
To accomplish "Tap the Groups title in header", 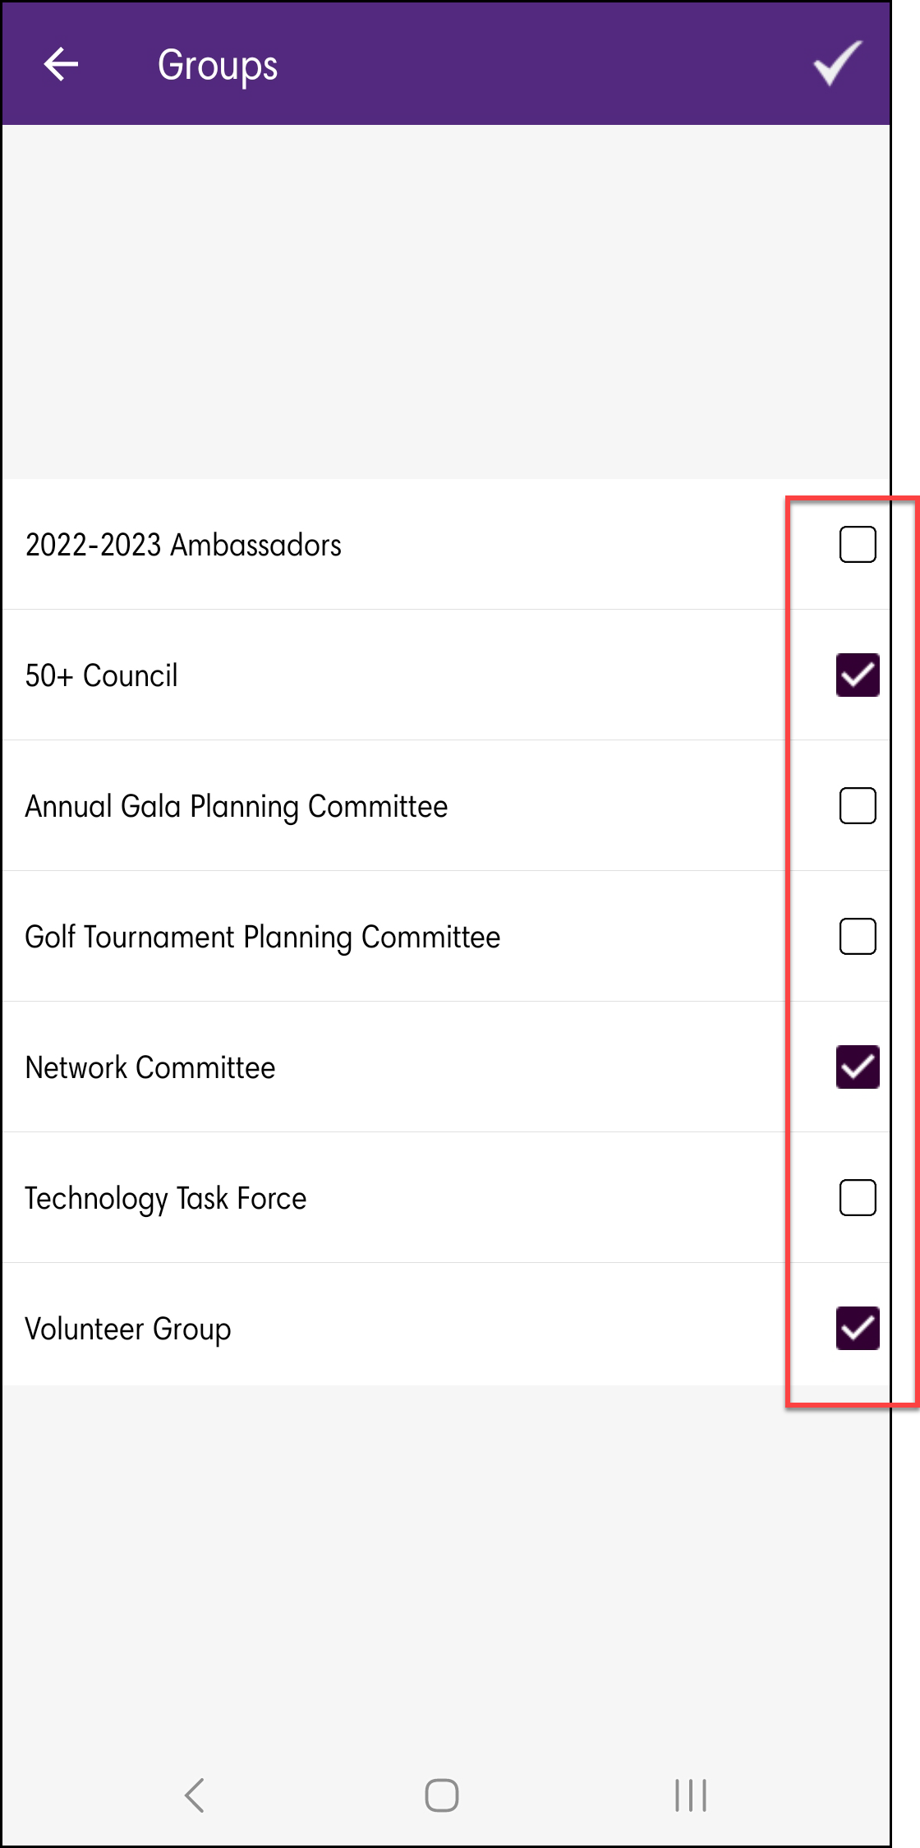I will pos(218,66).
